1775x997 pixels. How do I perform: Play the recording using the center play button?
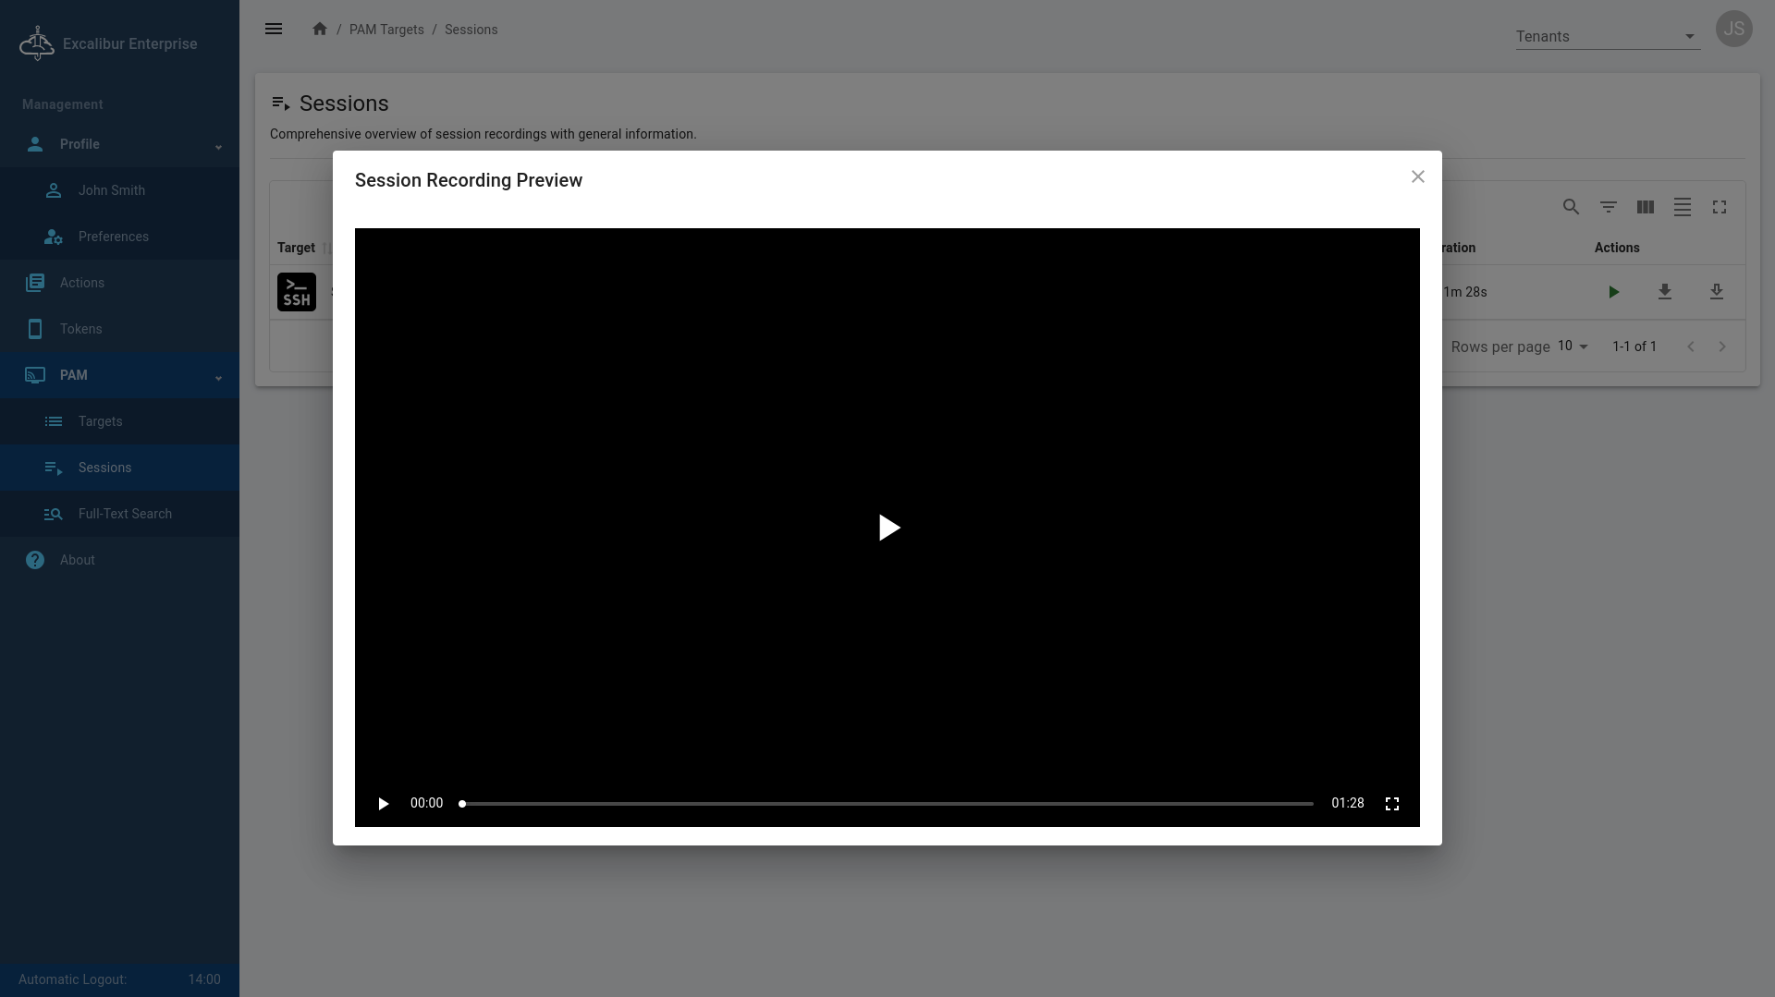[x=887, y=528]
